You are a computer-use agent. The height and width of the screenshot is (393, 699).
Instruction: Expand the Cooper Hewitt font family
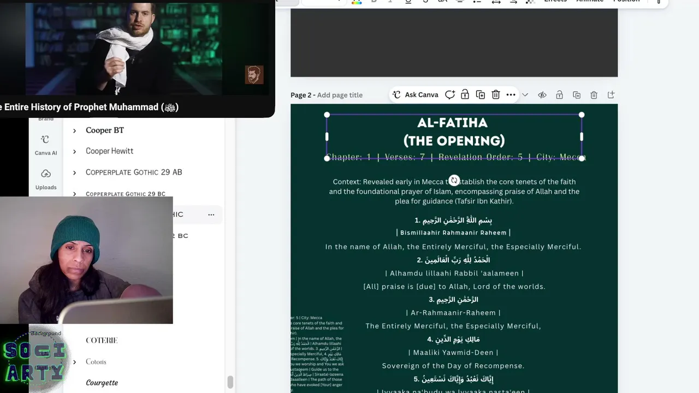pyautogui.click(x=74, y=152)
